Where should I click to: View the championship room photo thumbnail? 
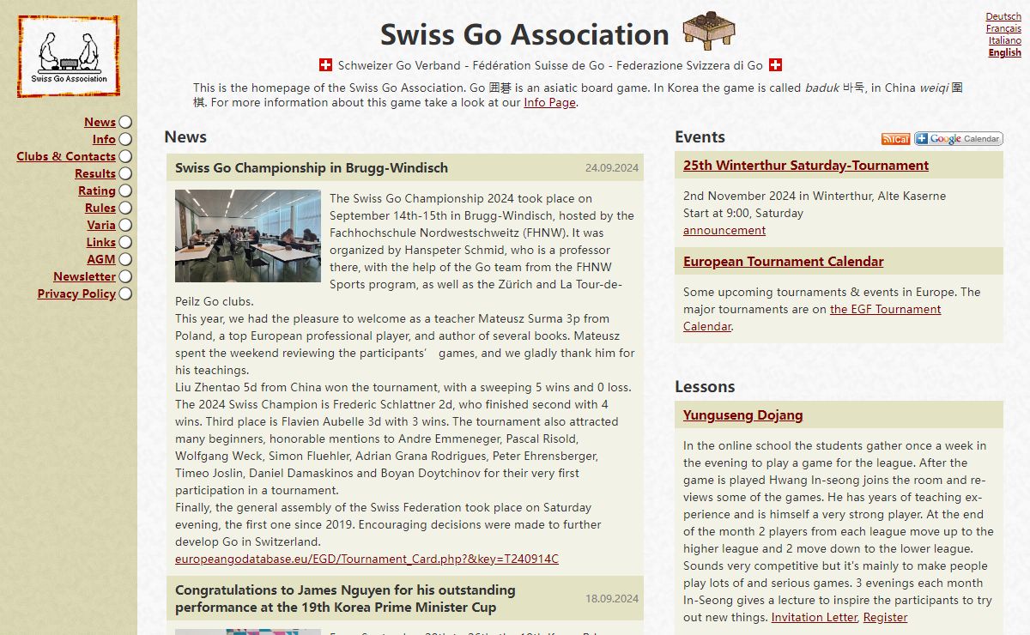248,236
